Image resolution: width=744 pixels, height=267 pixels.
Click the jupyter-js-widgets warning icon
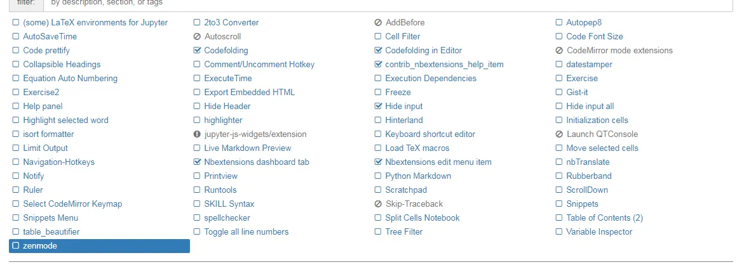pos(197,134)
